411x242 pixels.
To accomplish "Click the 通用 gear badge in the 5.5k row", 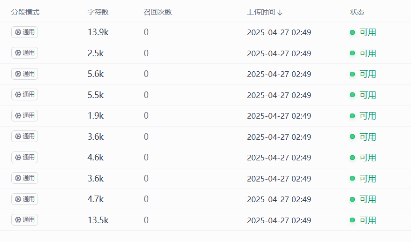I will pos(25,95).
